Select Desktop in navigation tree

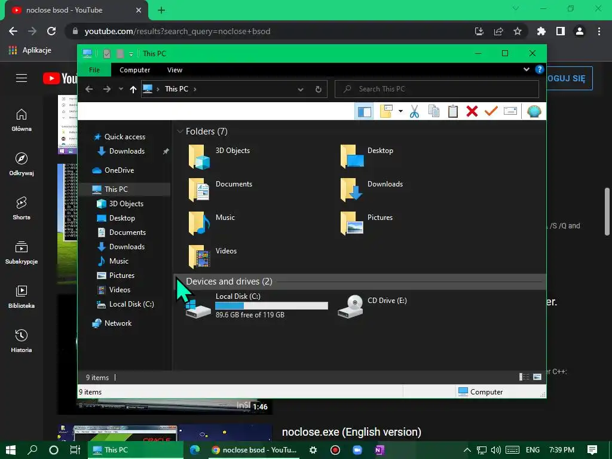[x=122, y=218]
